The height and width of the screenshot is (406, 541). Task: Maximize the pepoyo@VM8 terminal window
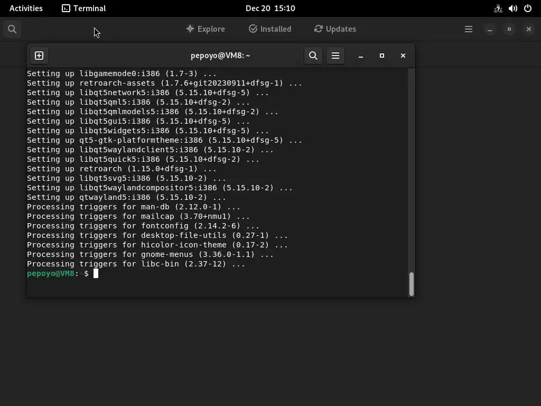coord(381,56)
